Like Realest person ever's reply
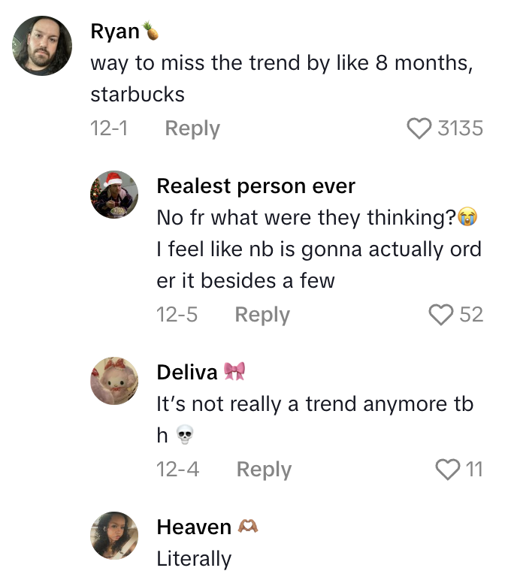 point(441,314)
